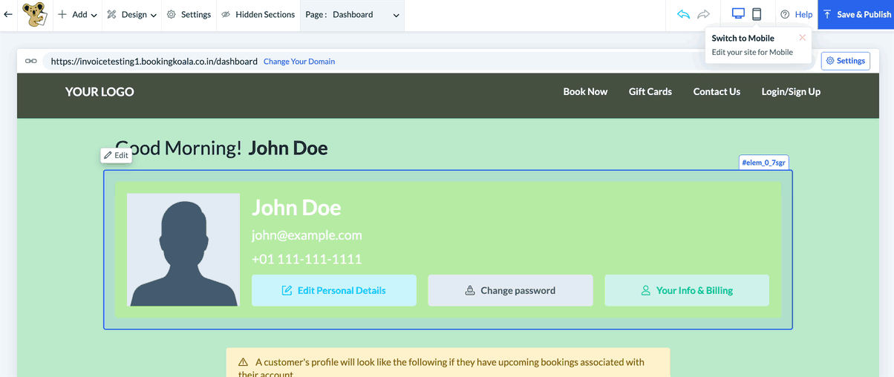
Task: Select Gift Cards in site navigation
Action: [x=650, y=92]
